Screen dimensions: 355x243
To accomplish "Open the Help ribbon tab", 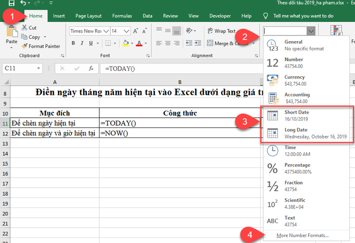I will [x=246, y=16].
